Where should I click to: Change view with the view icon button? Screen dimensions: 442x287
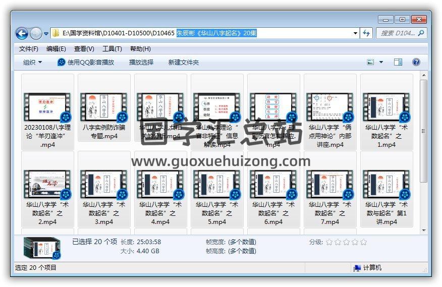[x=370, y=62]
